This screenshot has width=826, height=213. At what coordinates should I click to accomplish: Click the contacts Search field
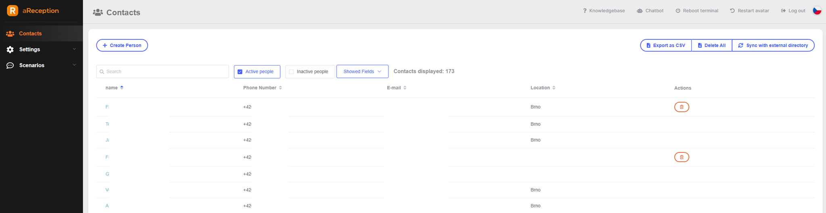coord(163,72)
